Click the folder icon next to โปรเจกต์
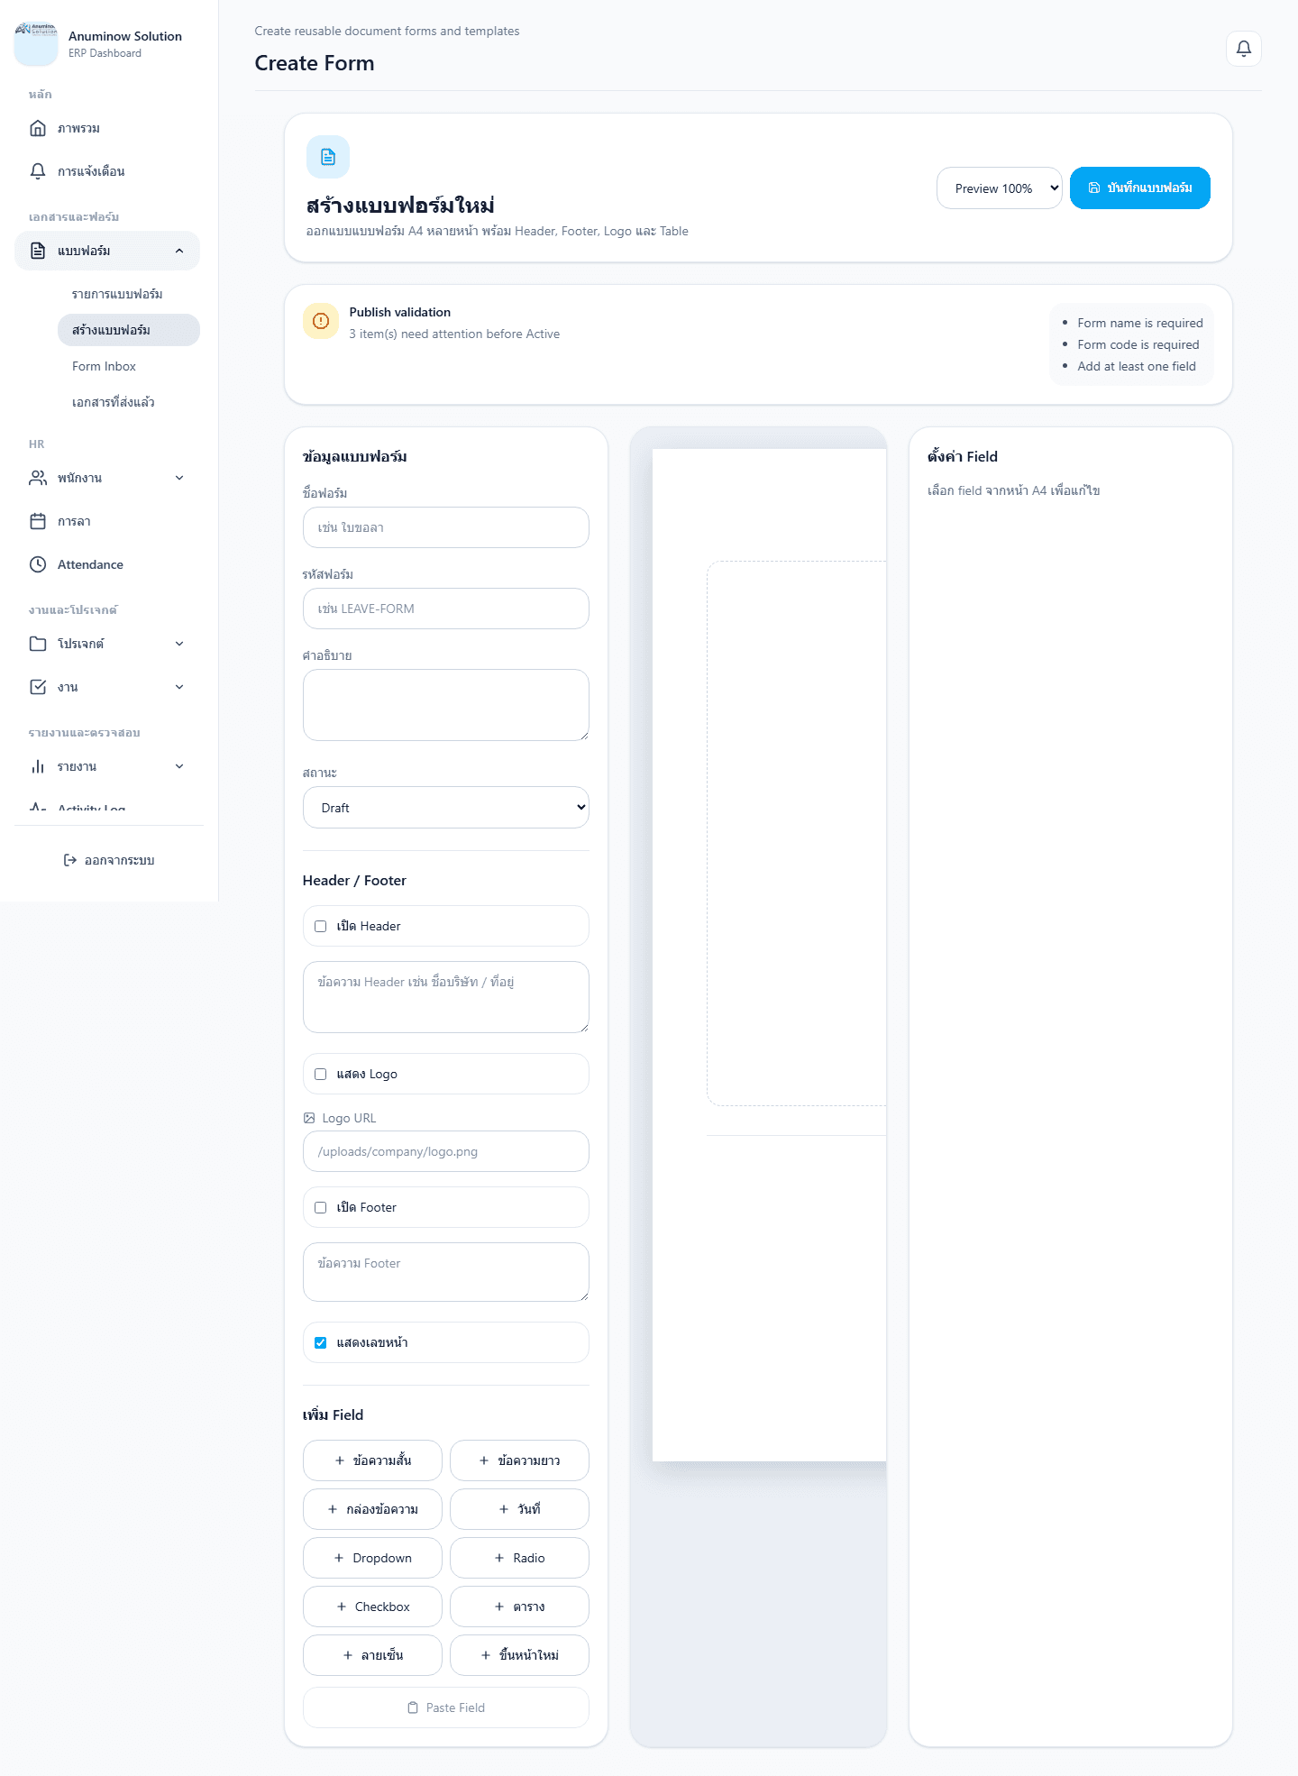 click(x=38, y=644)
